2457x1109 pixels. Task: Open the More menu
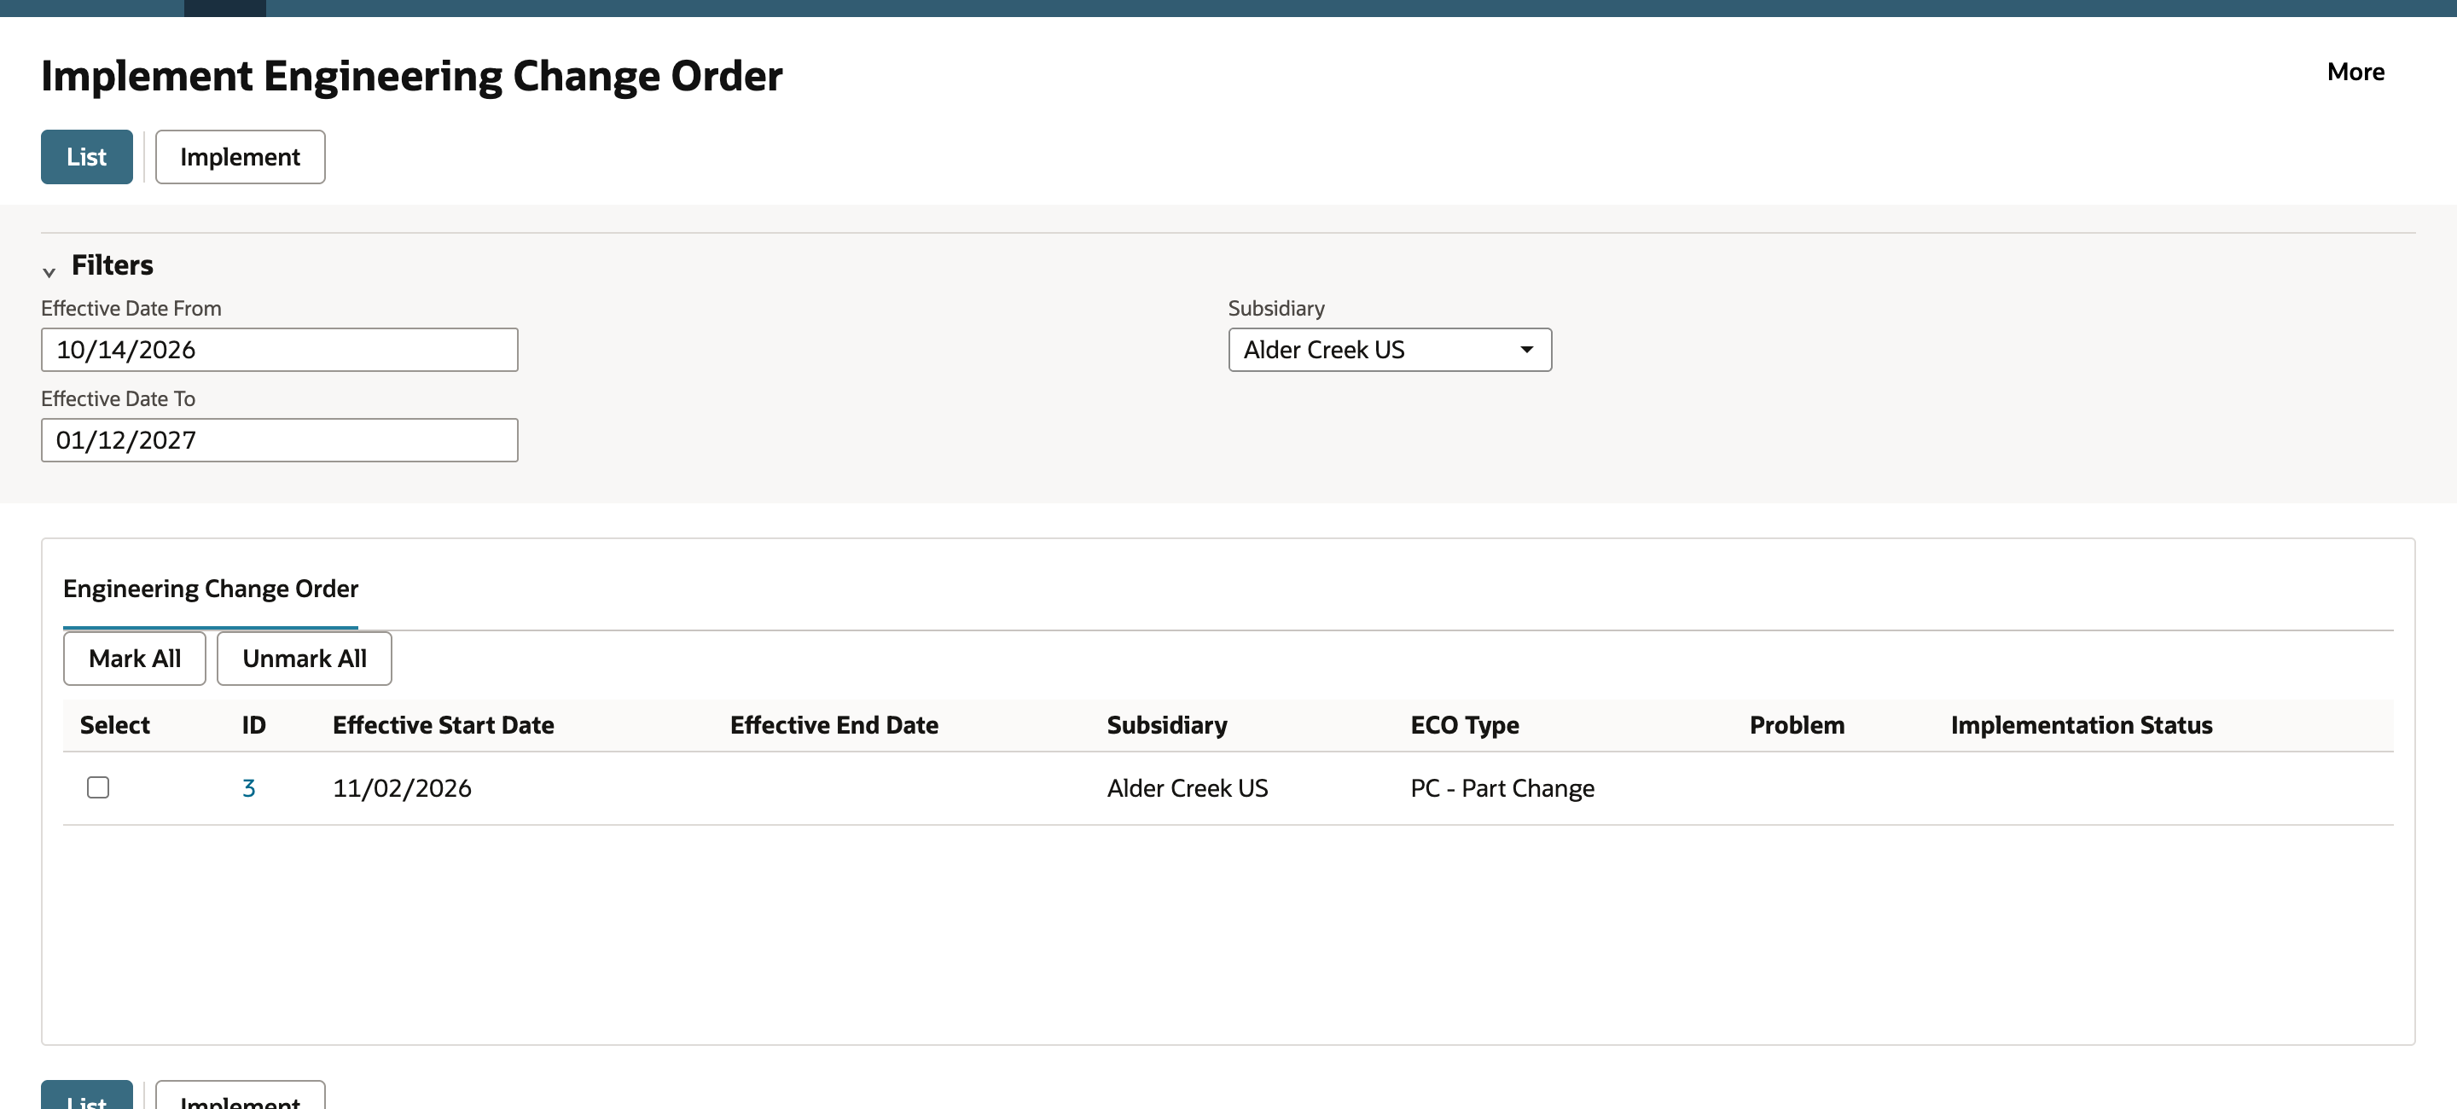[2355, 73]
